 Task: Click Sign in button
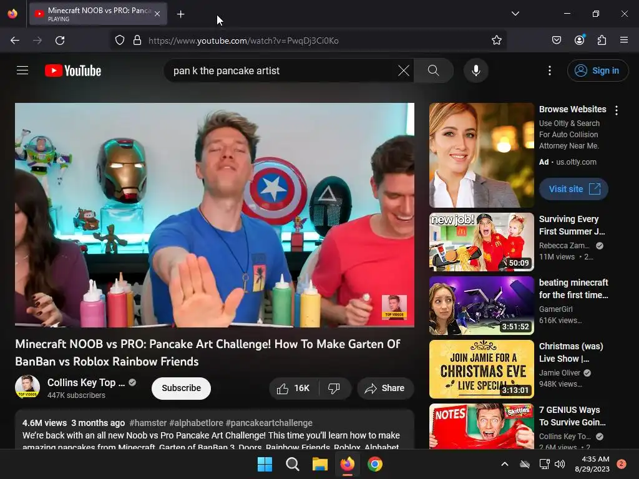597,70
